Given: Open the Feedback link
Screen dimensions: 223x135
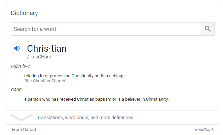Looking at the screenshot, I should pos(204,129).
